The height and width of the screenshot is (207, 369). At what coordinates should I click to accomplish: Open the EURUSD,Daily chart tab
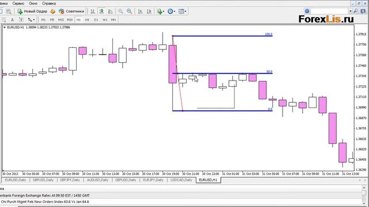(x=16, y=180)
